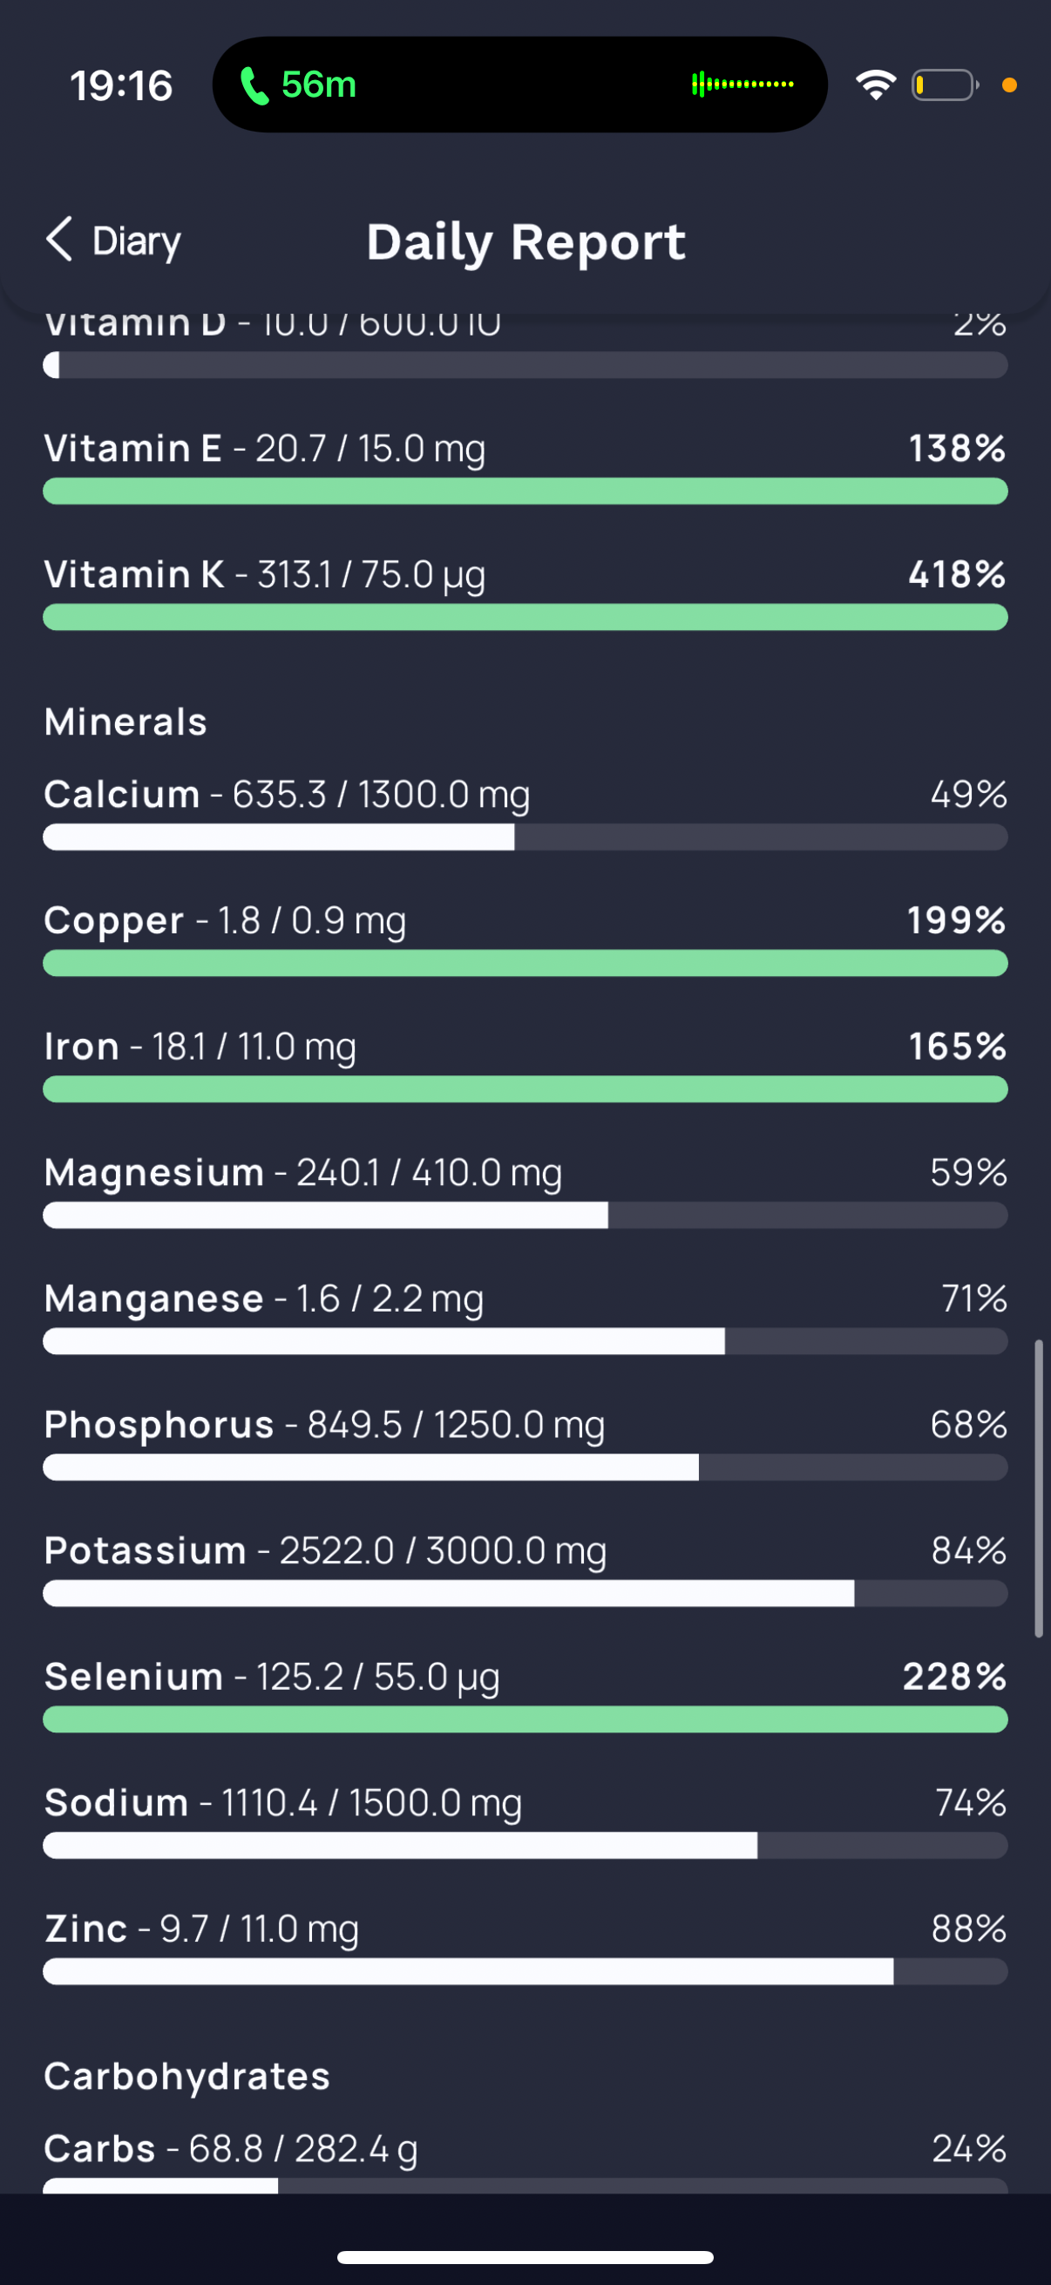Viewport: 1051px width, 2285px height.
Task: Tap the 56m call duration label
Action: pyautogui.click(x=318, y=85)
